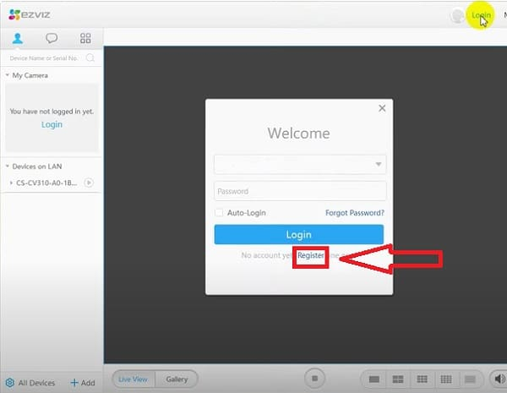
Task: Switch to the Live View tab
Action: pos(133,379)
